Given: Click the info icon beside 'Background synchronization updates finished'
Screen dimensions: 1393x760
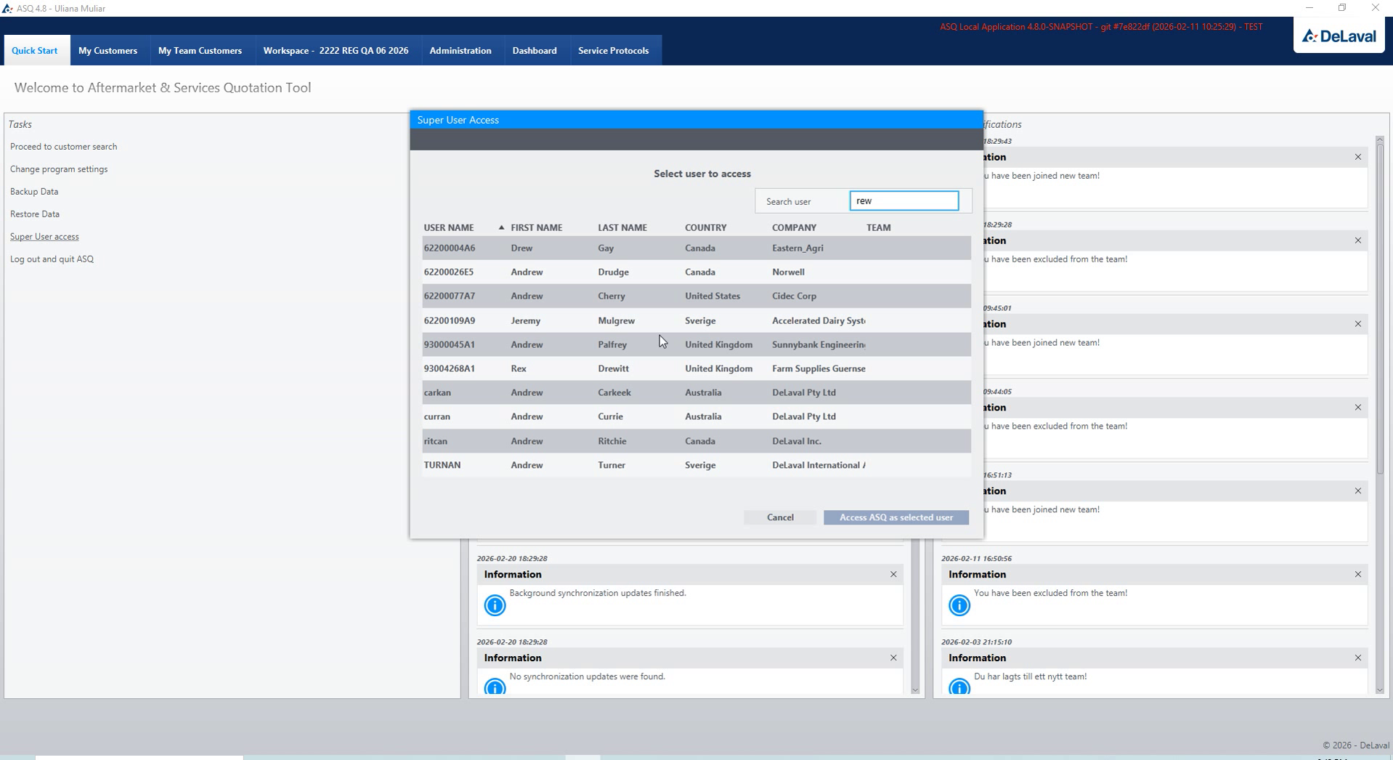Looking at the screenshot, I should pyautogui.click(x=495, y=605).
